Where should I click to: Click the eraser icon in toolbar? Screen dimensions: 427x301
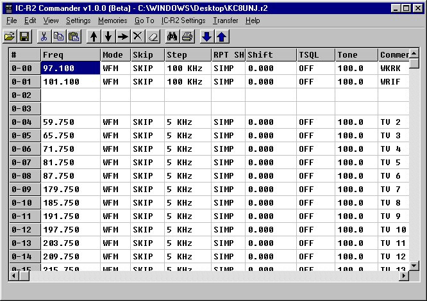pos(151,37)
